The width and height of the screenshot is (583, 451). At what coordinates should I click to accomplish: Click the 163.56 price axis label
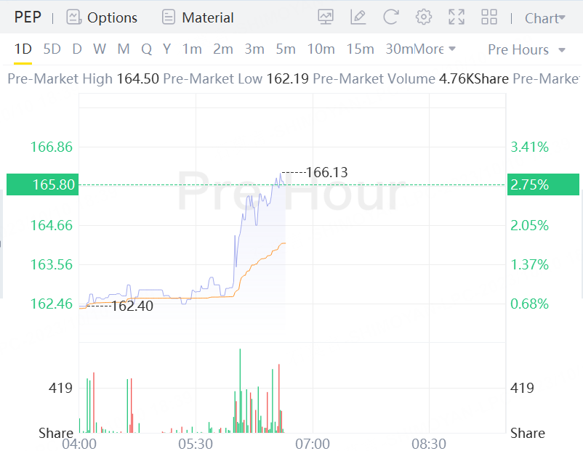pos(52,264)
